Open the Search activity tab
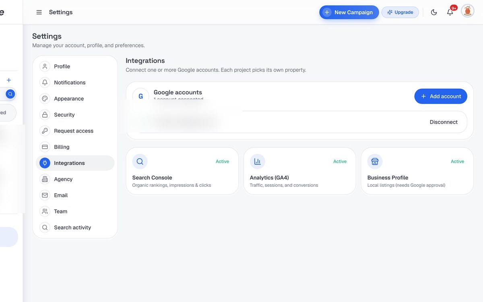Screen dimensions: 483x302 tap(75, 228)
